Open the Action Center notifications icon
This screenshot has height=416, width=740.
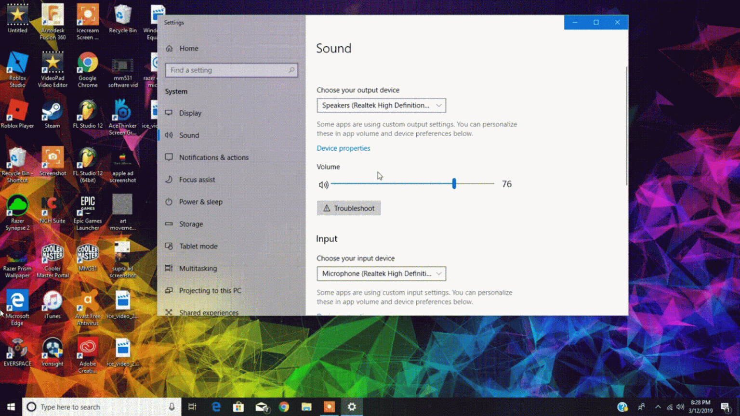point(726,407)
